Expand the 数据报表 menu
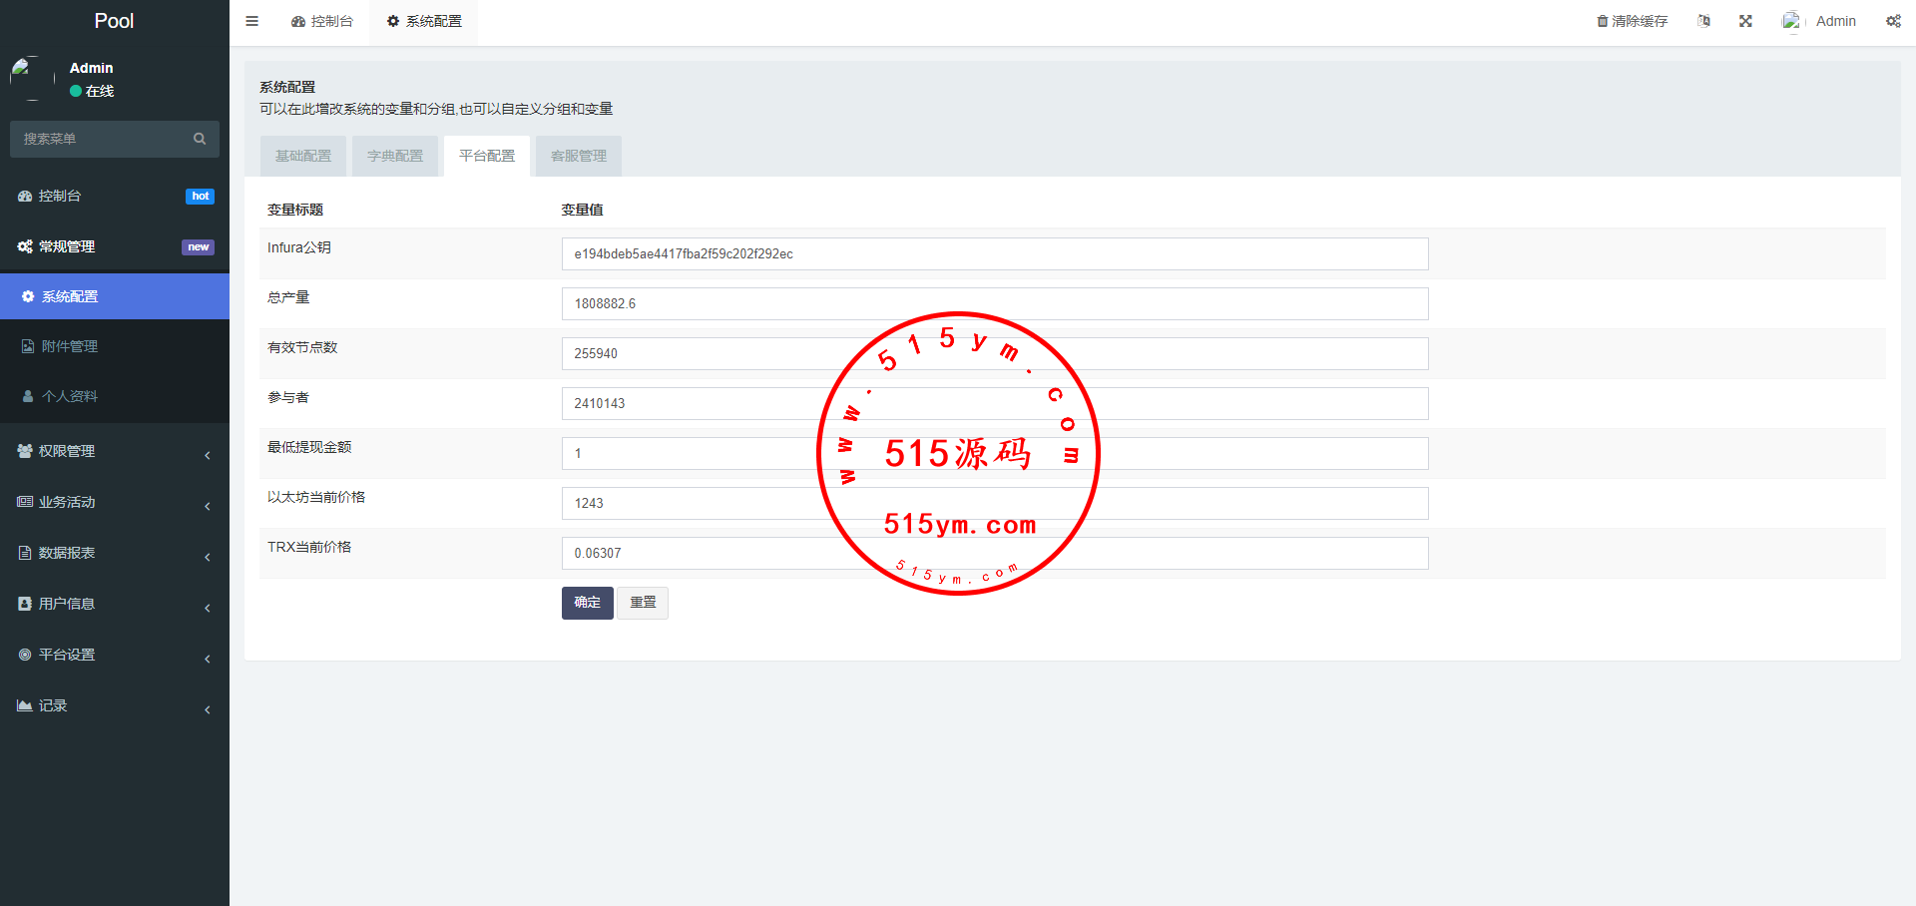This screenshot has width=1916, height=906. tap(67, 553)
